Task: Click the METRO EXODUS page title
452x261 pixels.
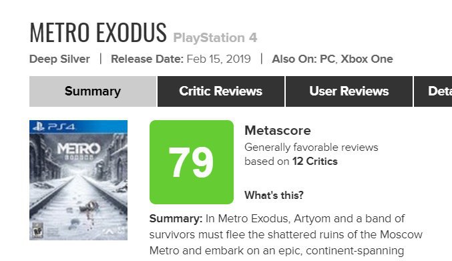Action: (x=98, y=32)
